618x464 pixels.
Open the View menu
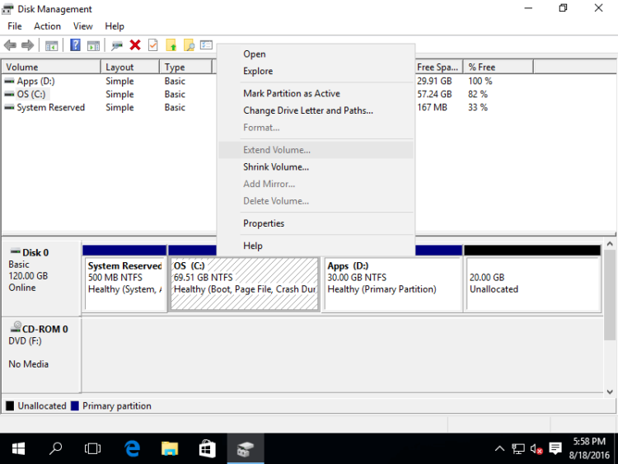83,26
